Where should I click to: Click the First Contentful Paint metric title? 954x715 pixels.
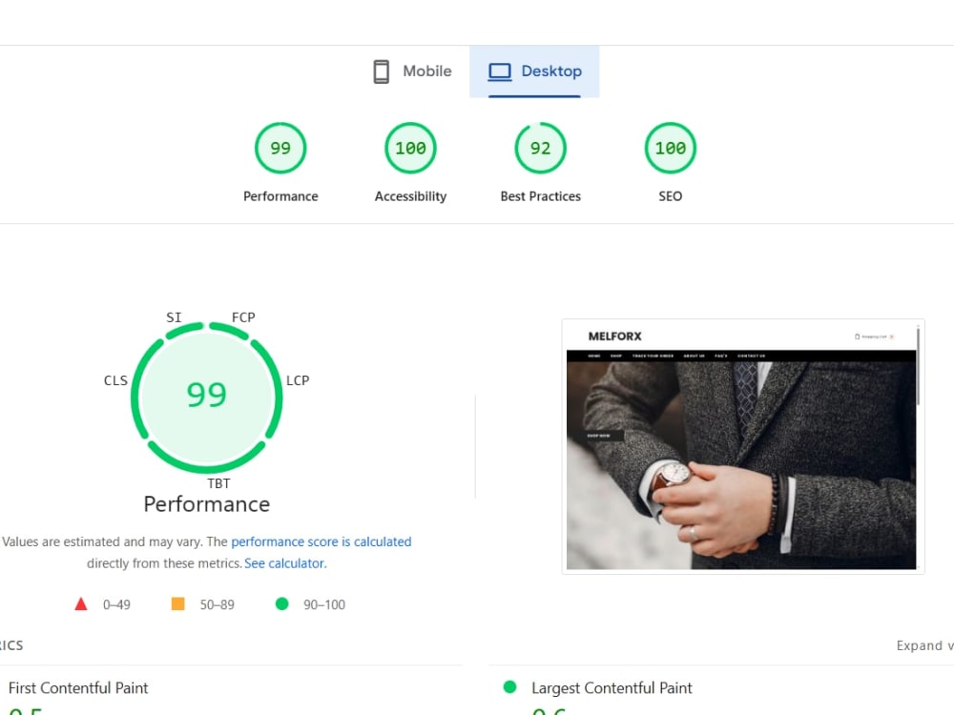coord(78,688)
